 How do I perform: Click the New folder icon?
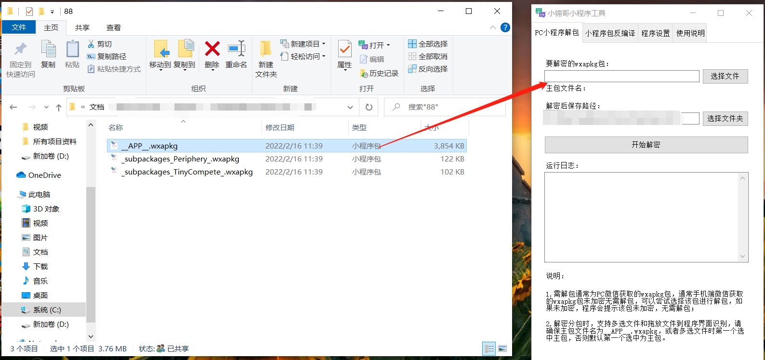pyautogui.click(x=266, y=49)
